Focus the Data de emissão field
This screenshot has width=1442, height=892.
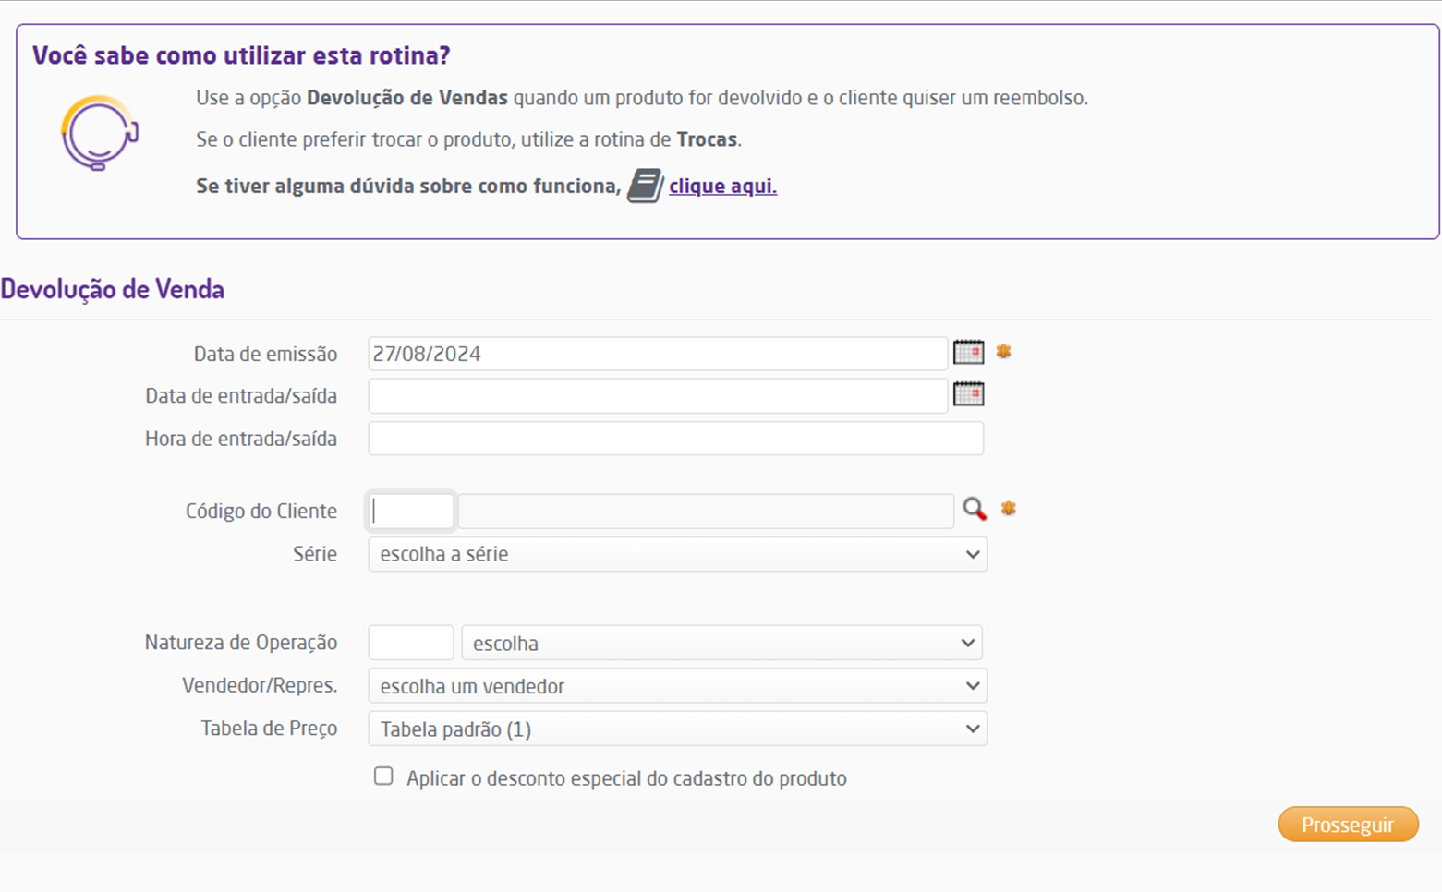(657, 354)
